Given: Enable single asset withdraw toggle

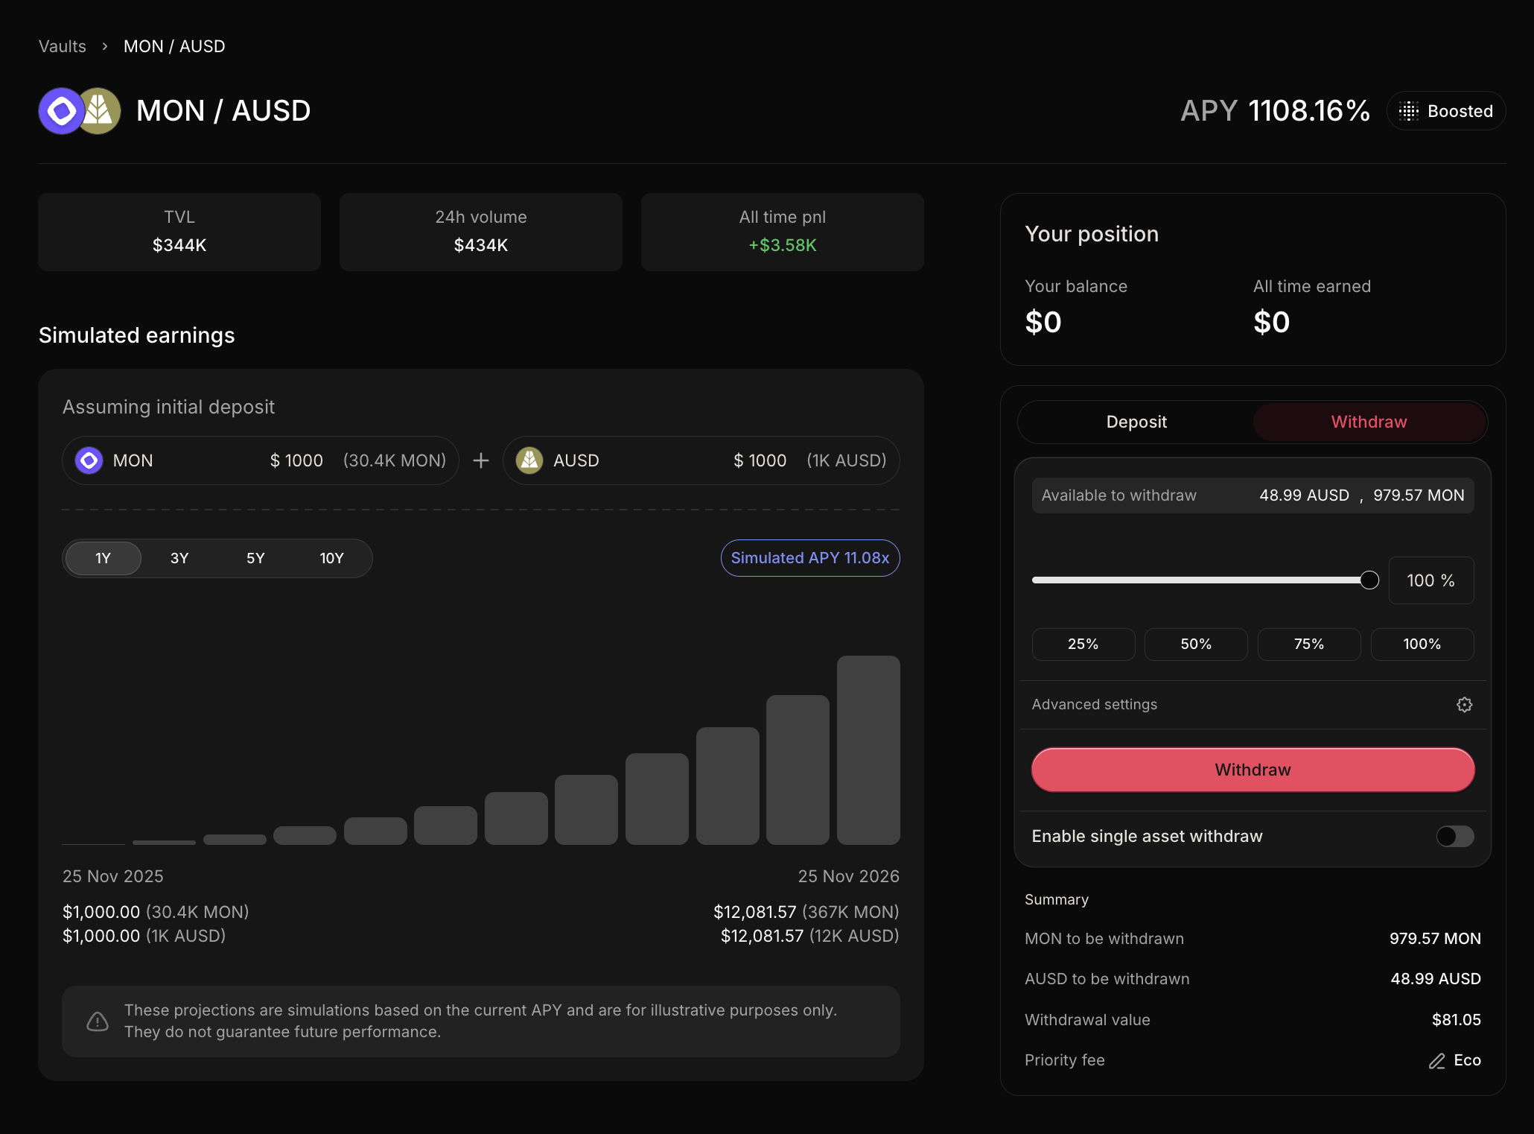Looking at the screenshot, I should click(1454, 836).
